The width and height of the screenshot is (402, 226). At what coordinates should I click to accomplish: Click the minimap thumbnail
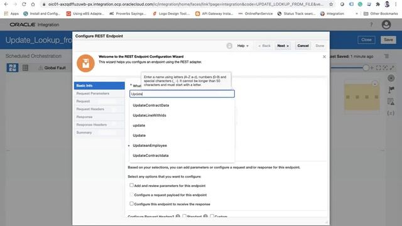point(362,97)
